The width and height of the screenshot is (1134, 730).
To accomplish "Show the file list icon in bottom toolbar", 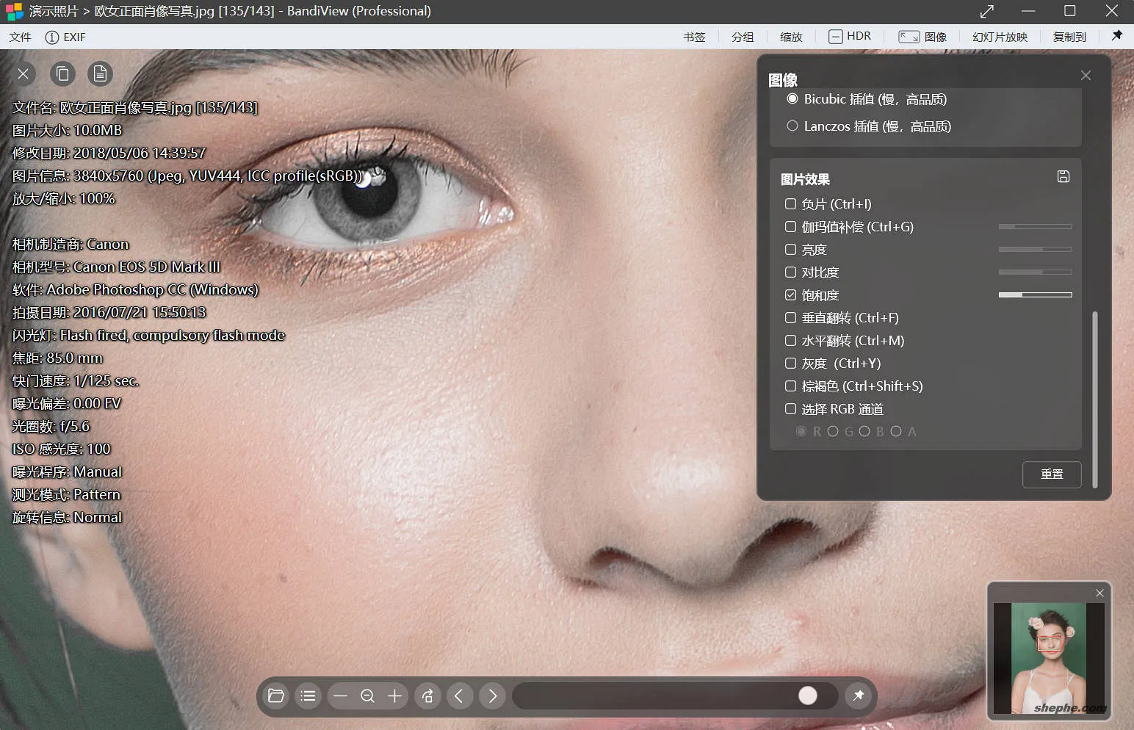I will (308, 695).
